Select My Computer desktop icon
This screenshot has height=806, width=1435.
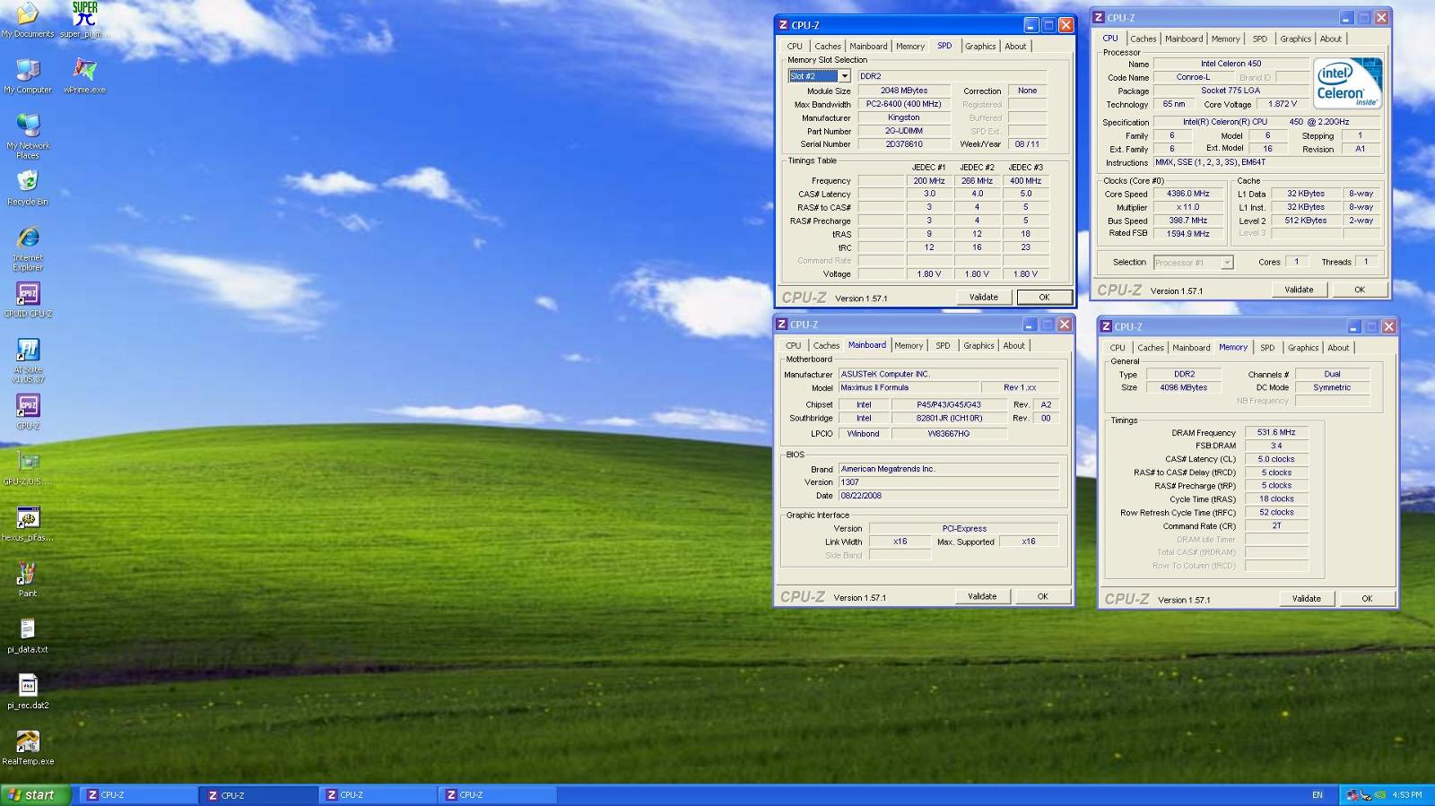(x=28, y=76)
